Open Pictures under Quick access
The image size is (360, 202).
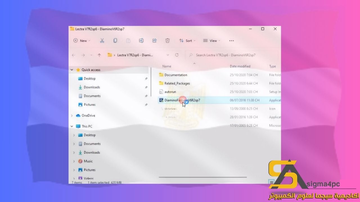(89, 105)
